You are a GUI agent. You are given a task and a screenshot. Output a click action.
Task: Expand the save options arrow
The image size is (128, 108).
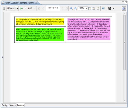[113, 8]
